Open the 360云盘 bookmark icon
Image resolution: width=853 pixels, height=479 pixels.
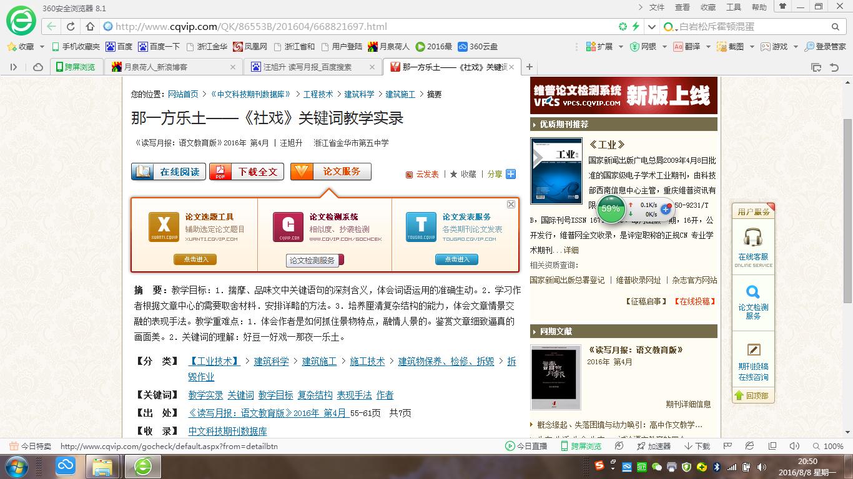coord(463,46)
